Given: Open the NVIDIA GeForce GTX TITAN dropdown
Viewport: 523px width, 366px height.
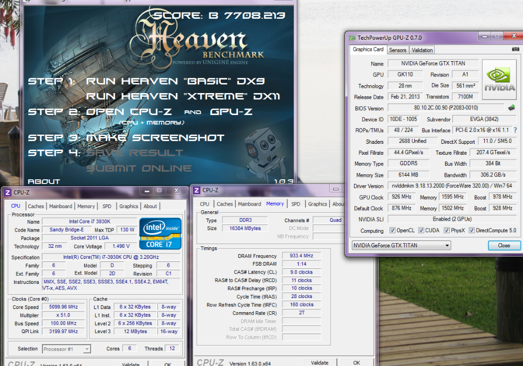Looking at the screenshot, I should [x=401, y=245].
